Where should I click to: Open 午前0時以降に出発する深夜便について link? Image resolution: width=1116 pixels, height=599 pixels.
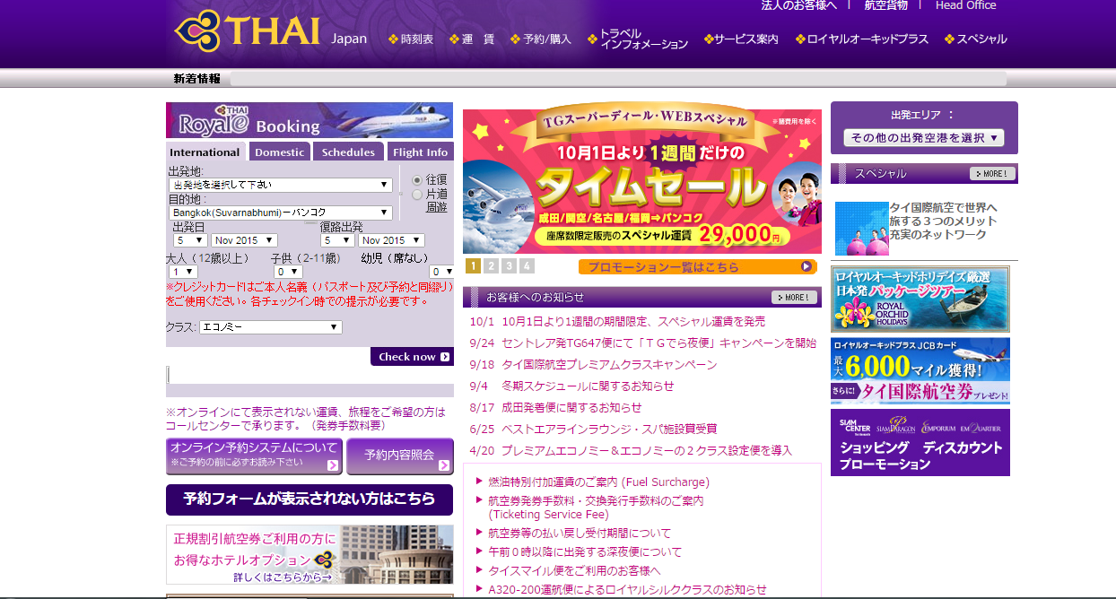pos(585,551)
